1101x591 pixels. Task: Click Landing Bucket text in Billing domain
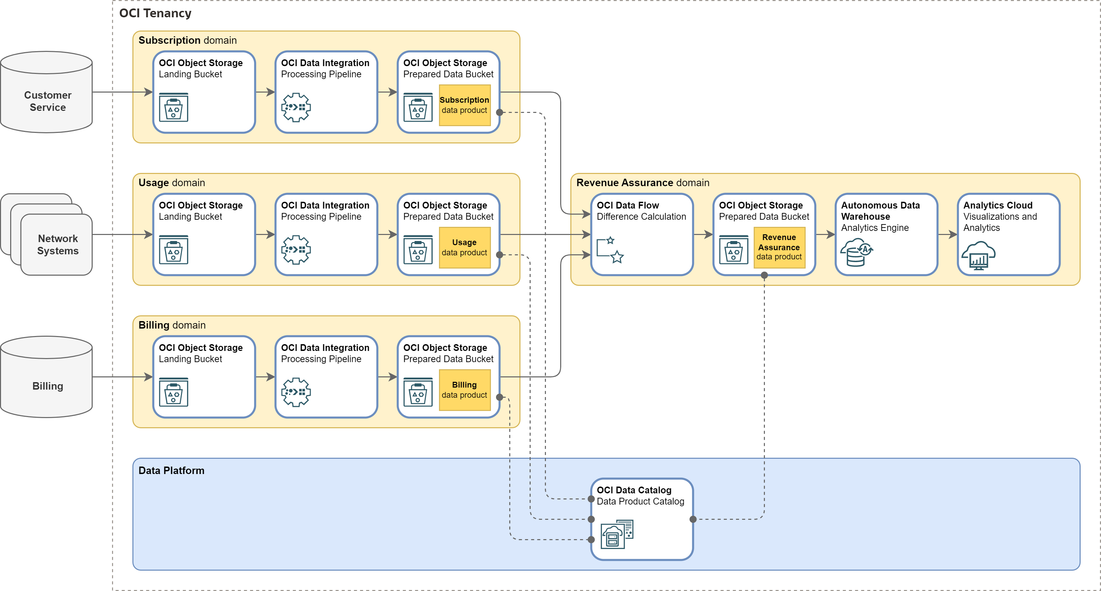pyautogui.click(x=190, y=359)
